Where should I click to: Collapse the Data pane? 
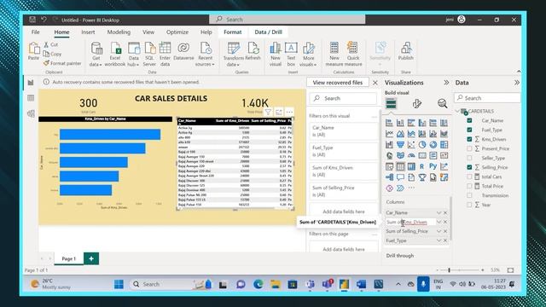(517, 83)
